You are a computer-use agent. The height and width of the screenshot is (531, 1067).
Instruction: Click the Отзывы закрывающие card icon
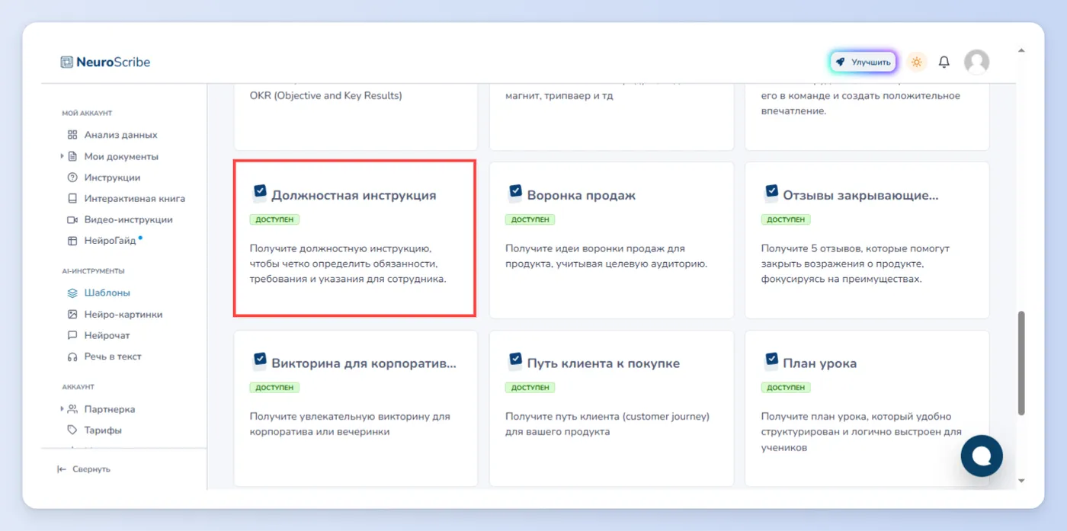771,193
